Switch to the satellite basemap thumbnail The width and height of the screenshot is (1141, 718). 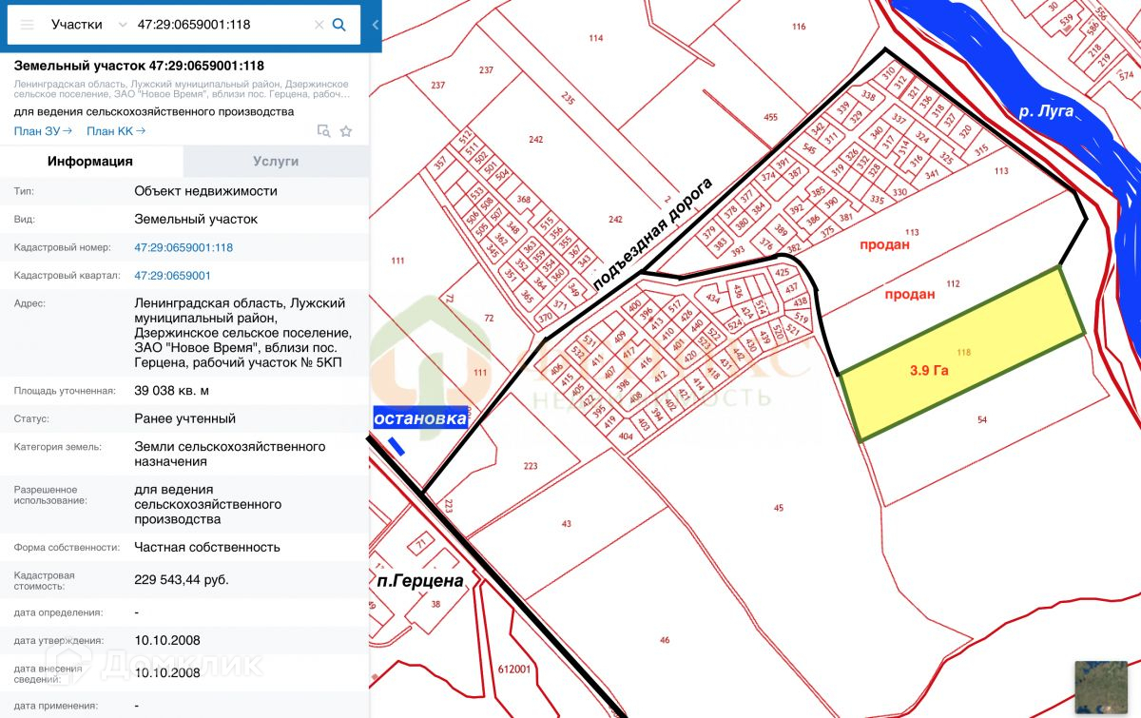(x=1101, y=687)
